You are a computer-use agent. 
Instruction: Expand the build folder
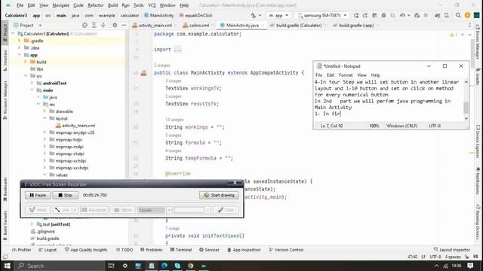(x=26, y=62)
